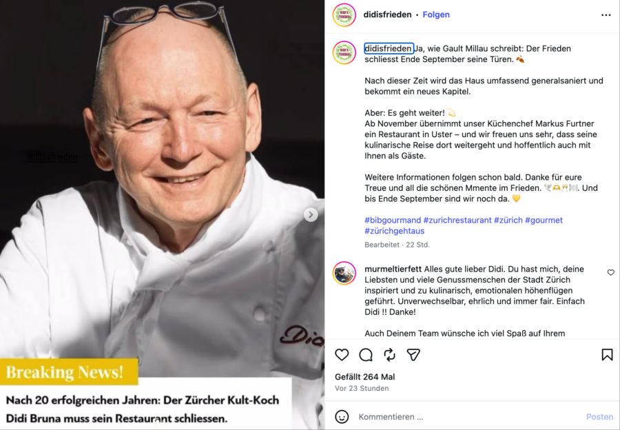Open murmeltierfett's profile avatar
Viewport: 620px width, 430px height.
[344, 273]
